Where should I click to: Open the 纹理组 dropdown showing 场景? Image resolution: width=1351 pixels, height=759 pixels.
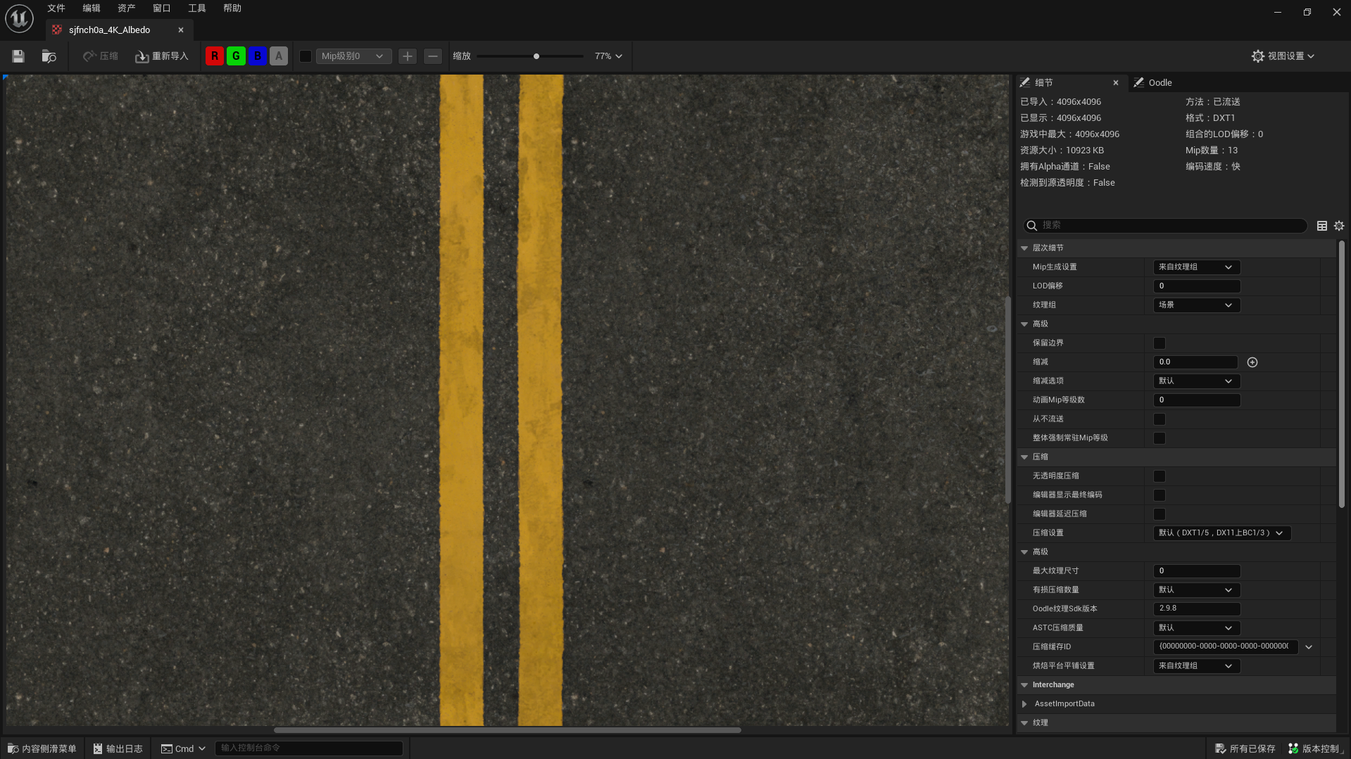[1195, 305]
